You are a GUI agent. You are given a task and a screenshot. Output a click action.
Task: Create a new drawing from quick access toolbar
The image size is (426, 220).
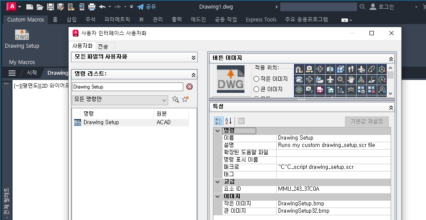(x=30, y=7)
